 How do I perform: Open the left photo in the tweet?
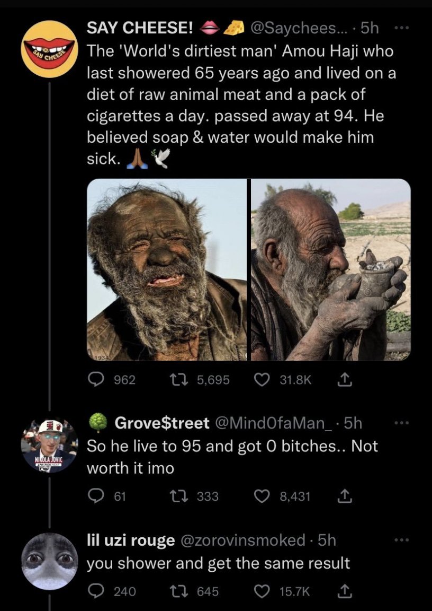(x=167, y=269)
